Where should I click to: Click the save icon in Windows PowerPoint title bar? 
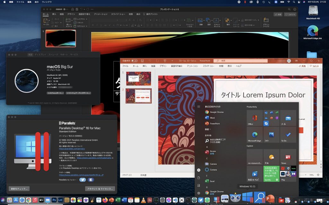143,61
